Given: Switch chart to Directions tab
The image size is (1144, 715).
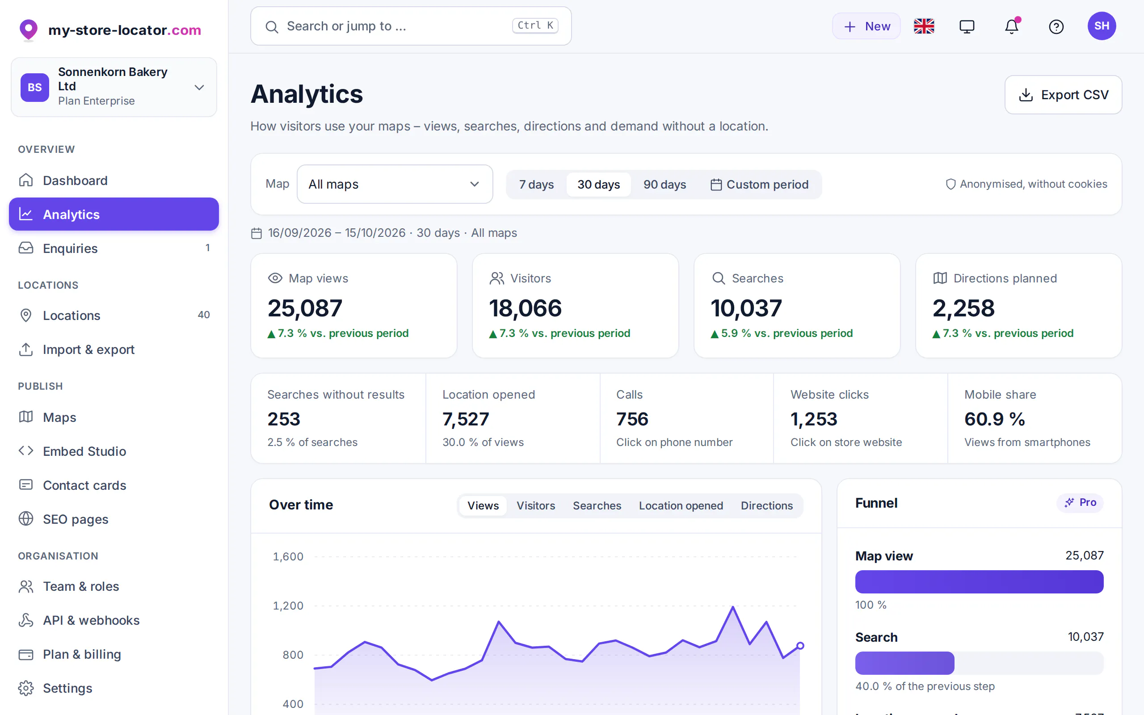Looking at the screenshot, I should [766, 505].
